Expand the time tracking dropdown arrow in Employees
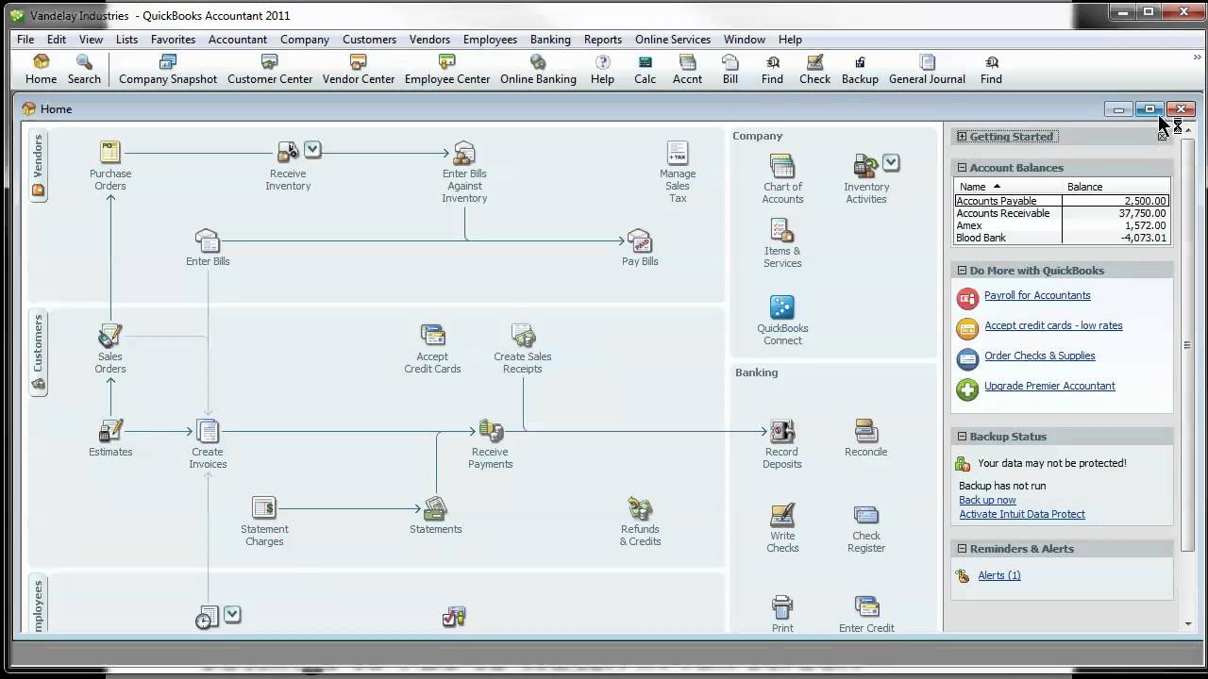Viewport: 1208px width, 679px height. [x=232, y=614]
